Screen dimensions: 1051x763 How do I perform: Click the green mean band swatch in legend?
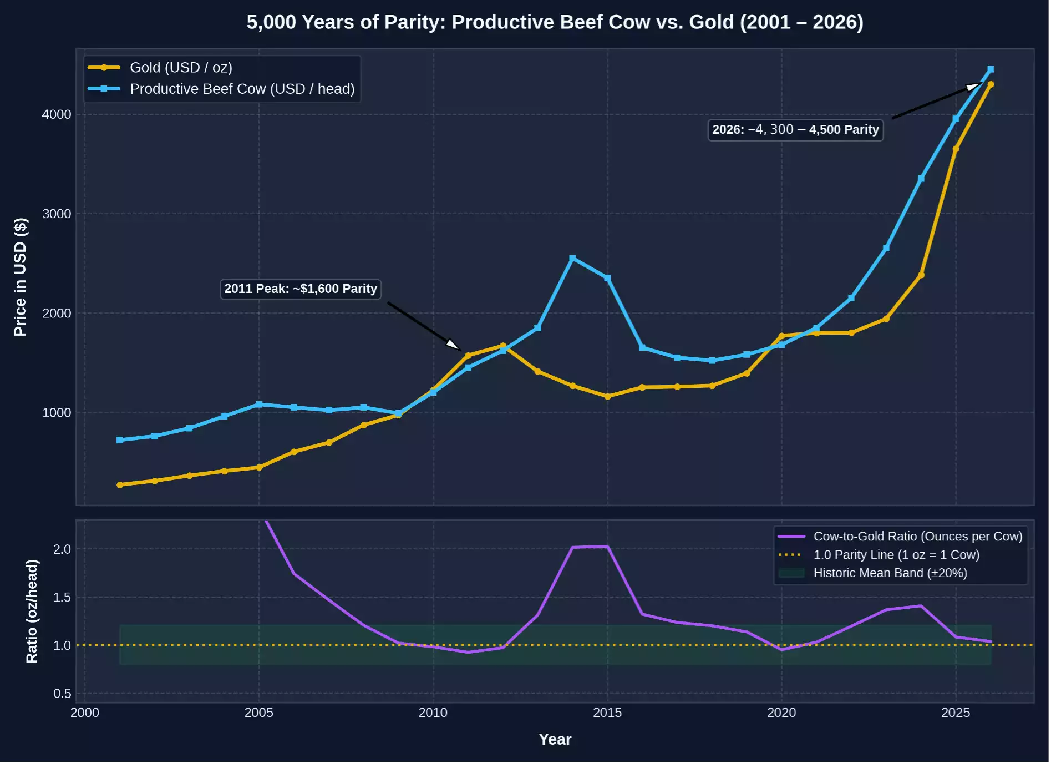click(x=791, y=573)
